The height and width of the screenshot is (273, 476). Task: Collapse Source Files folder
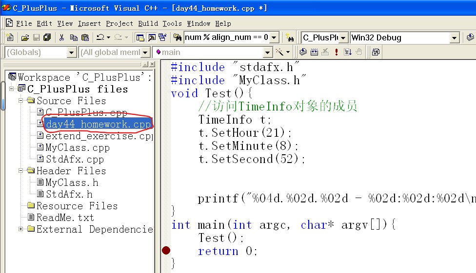pyautogui.click(x=20, y=100)
